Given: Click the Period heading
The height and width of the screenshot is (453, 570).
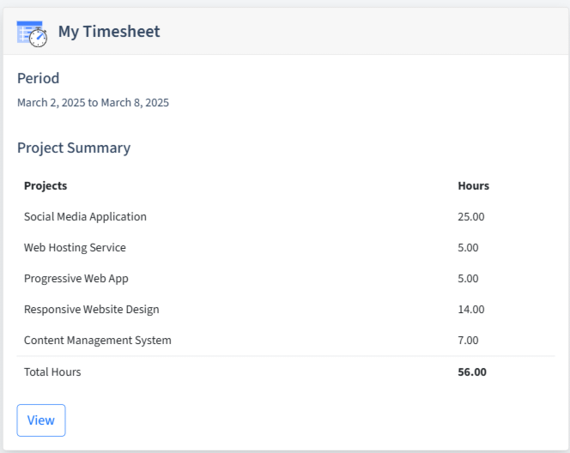Looking at the screenshot, I should point(38,78).
